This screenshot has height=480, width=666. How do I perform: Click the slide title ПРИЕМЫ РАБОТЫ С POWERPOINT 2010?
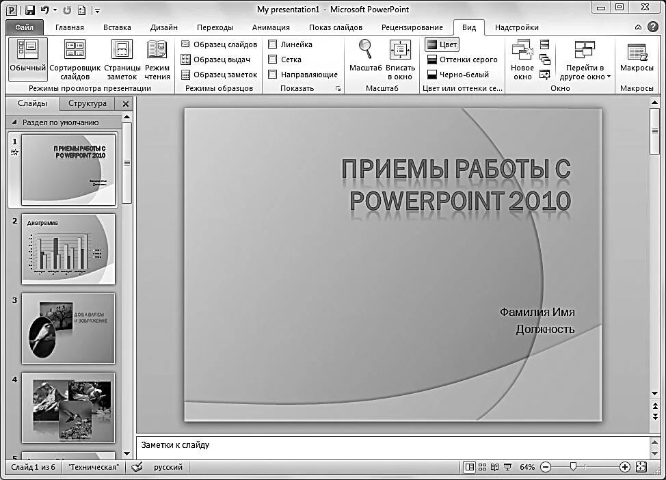tap(456, 185)
